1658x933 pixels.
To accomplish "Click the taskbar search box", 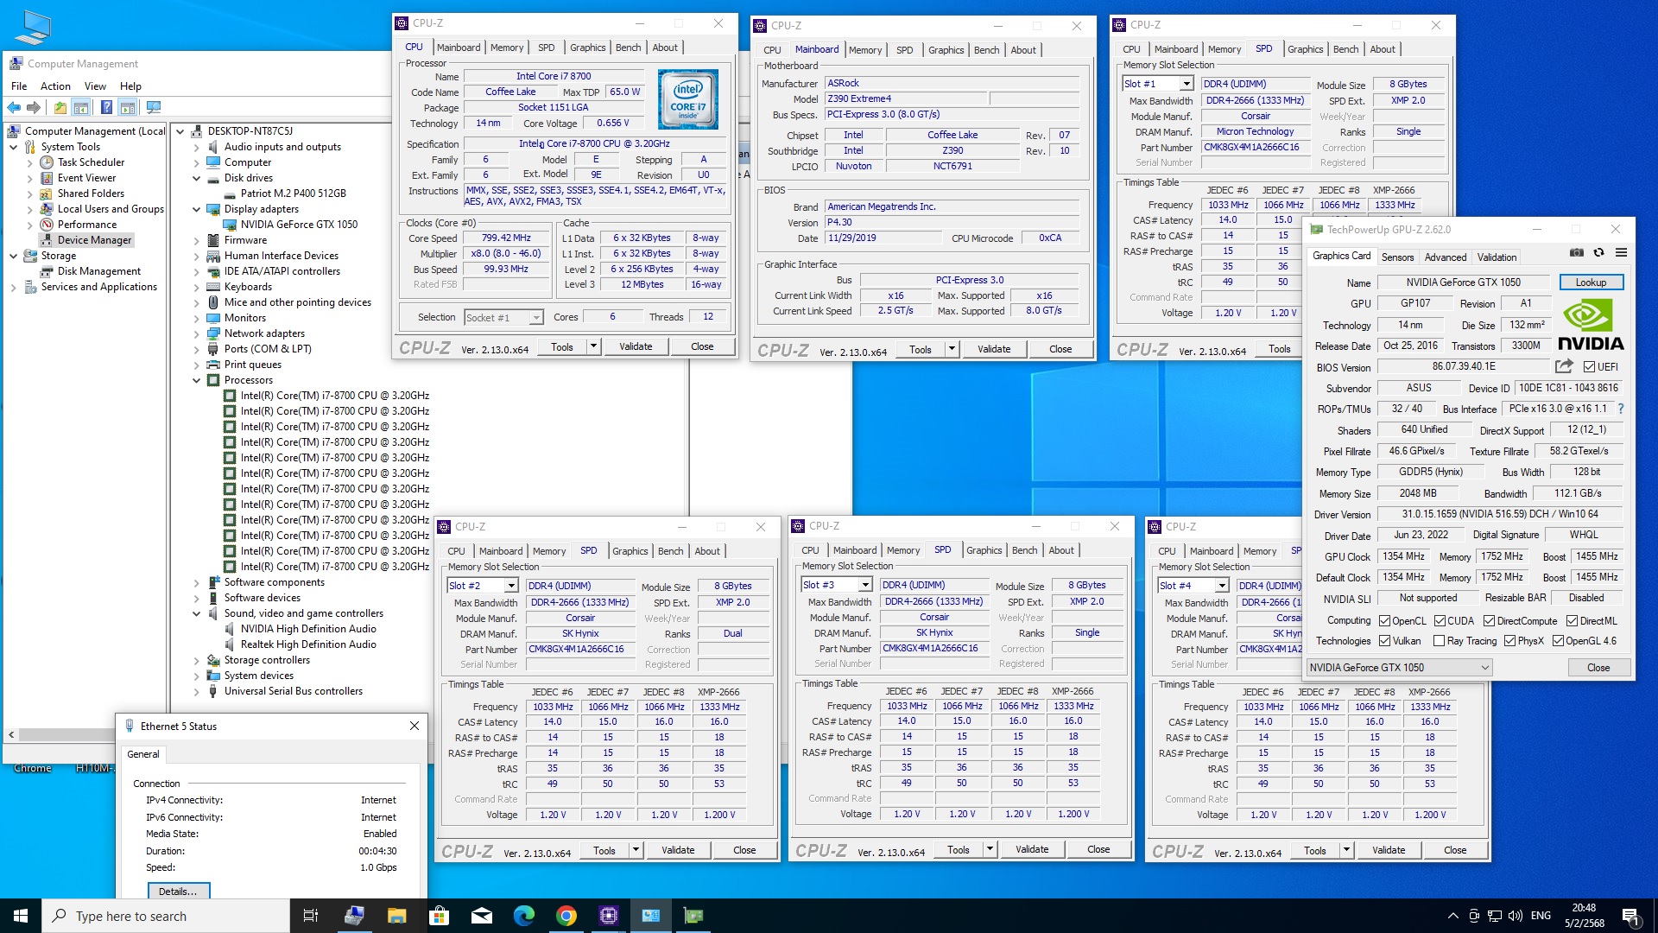I will [166, 916].
